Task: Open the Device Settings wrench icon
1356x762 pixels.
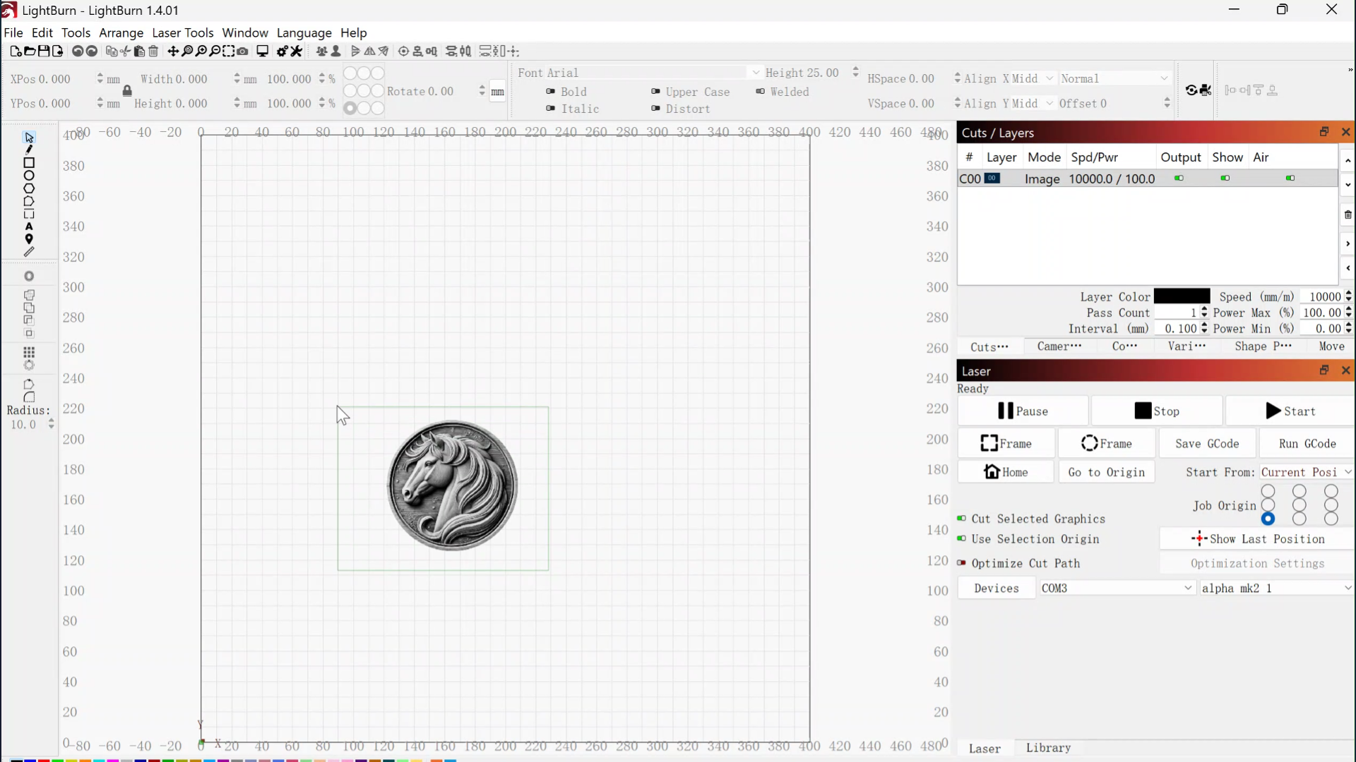Action: [297, 51]
